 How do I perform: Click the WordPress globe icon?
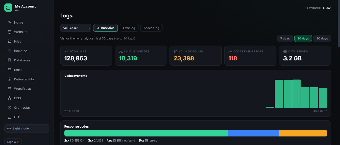10,89
